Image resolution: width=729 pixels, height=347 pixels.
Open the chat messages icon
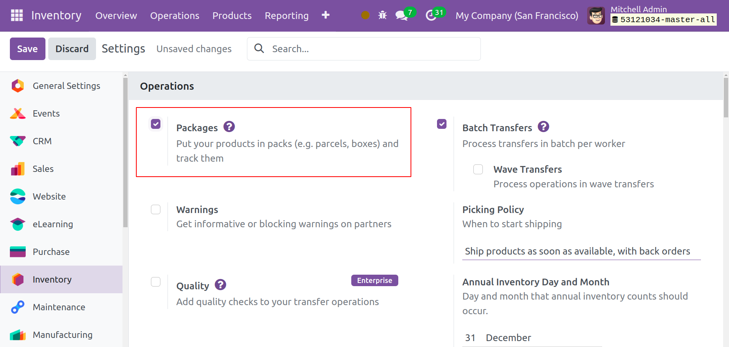click(401, 15)
